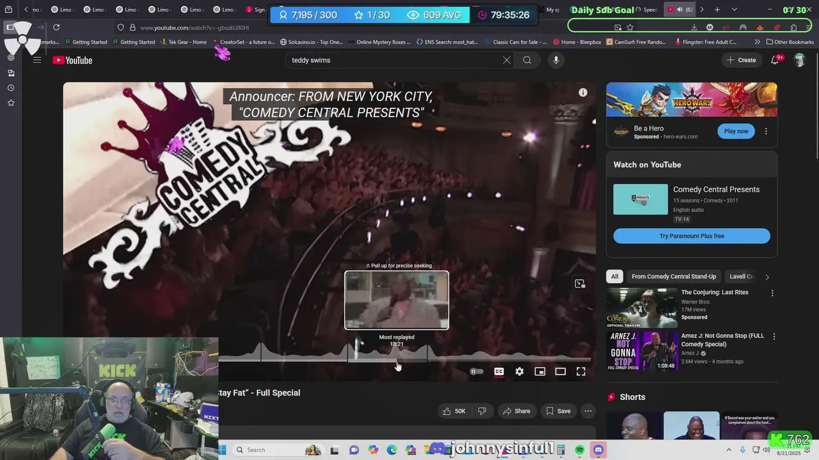Open the Create menu
The width and height of the screenshot is (819, 460).
pyautogui.click(x=741, y=60)
